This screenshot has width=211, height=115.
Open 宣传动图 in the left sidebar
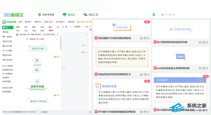pos(7,41)
